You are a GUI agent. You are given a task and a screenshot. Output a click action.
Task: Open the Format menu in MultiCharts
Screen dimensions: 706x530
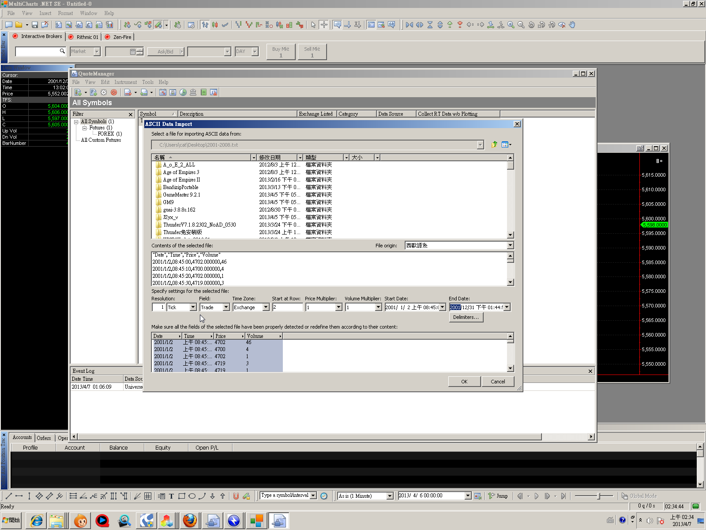[65, 13]
